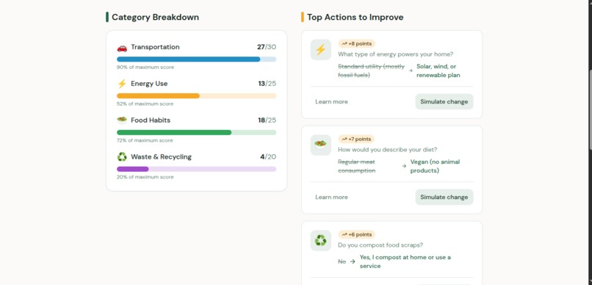Viewport: 592px width, 285px height.
Task: Click salad icon on diet action card
Action: (x=320, y=145)
